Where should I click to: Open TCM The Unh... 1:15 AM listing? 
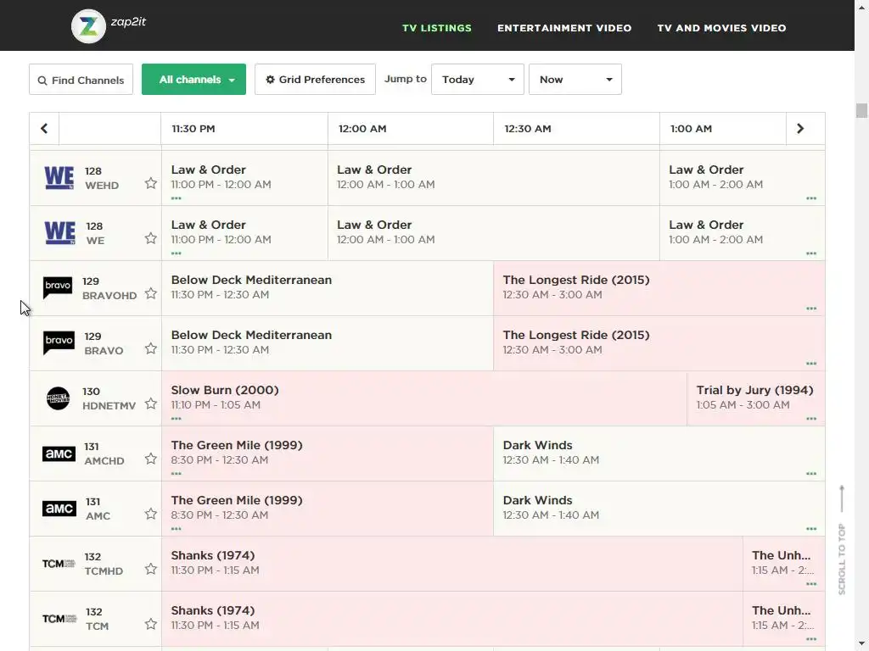click(x=783, y=618)
